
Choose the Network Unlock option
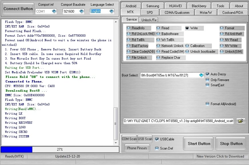[159, 46]
